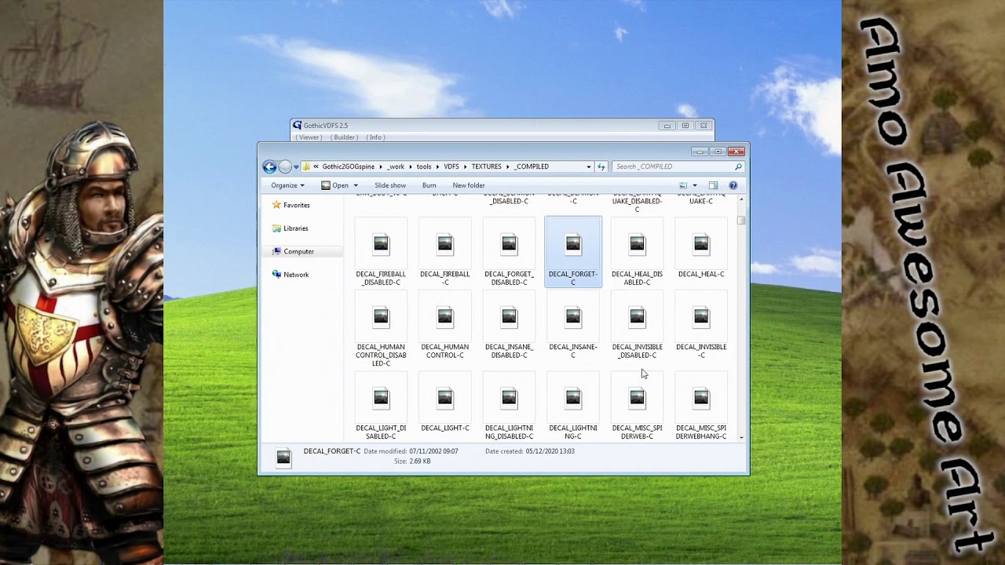The height and width of the screenshot is (565, 1005).
Task: Select the DECAL_HUMANCONTROL-C file icon
Action: coord(445,317)
